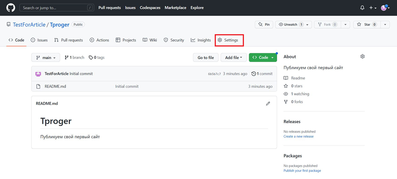Open the green Code dropdown button

263,58
